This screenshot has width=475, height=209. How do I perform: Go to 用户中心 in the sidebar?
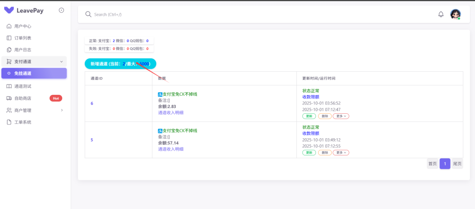coord(23,26)
